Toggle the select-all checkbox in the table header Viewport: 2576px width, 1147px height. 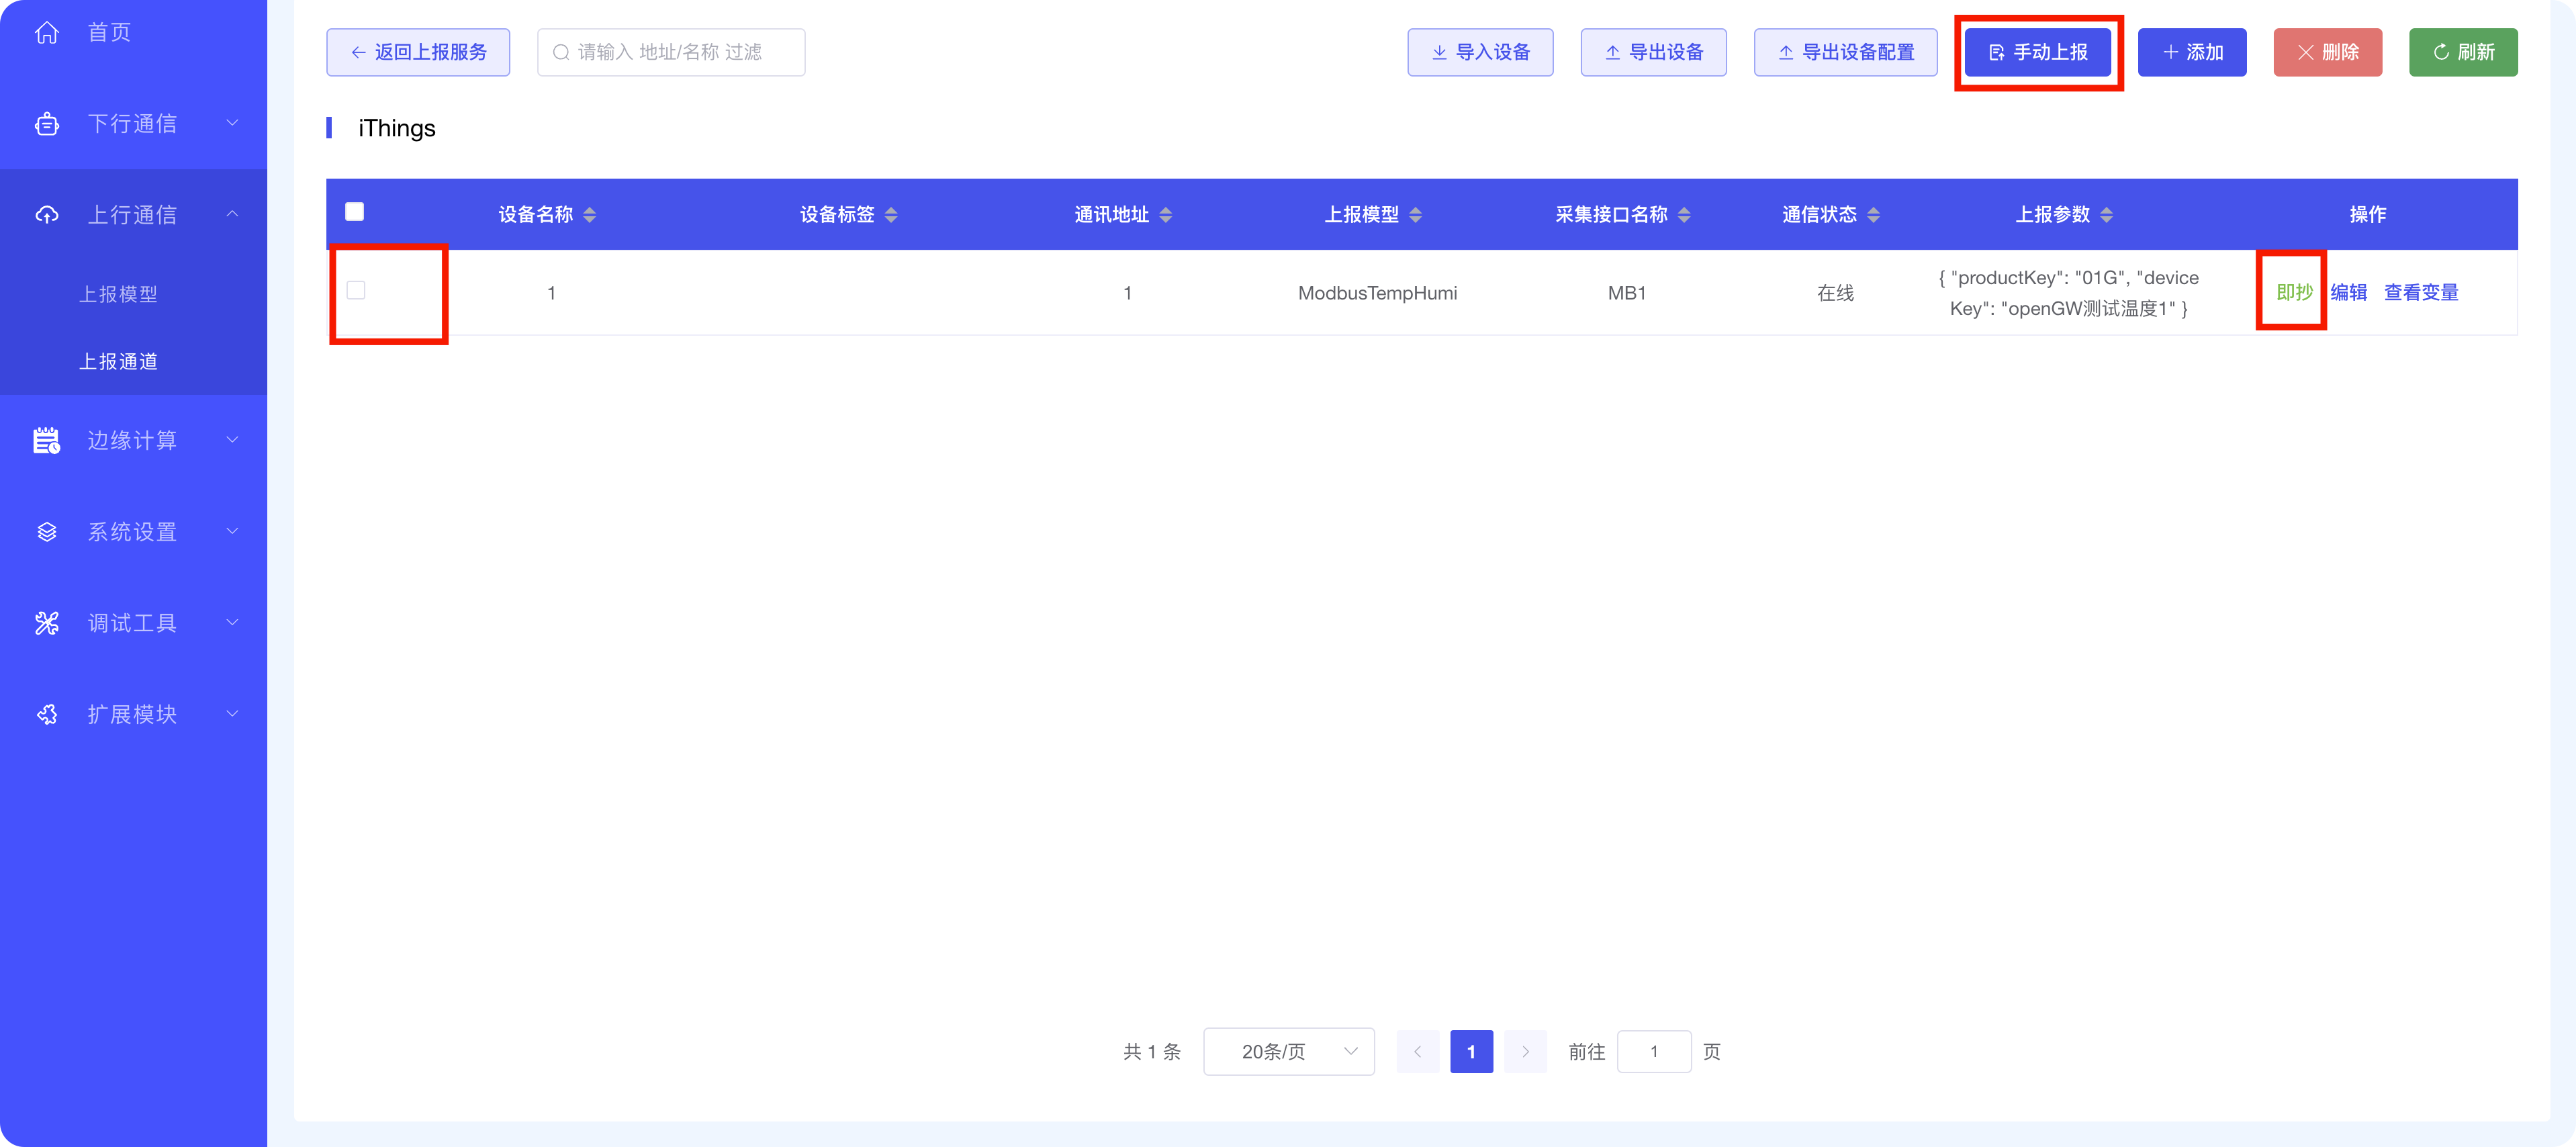click(x=354, y=212)
